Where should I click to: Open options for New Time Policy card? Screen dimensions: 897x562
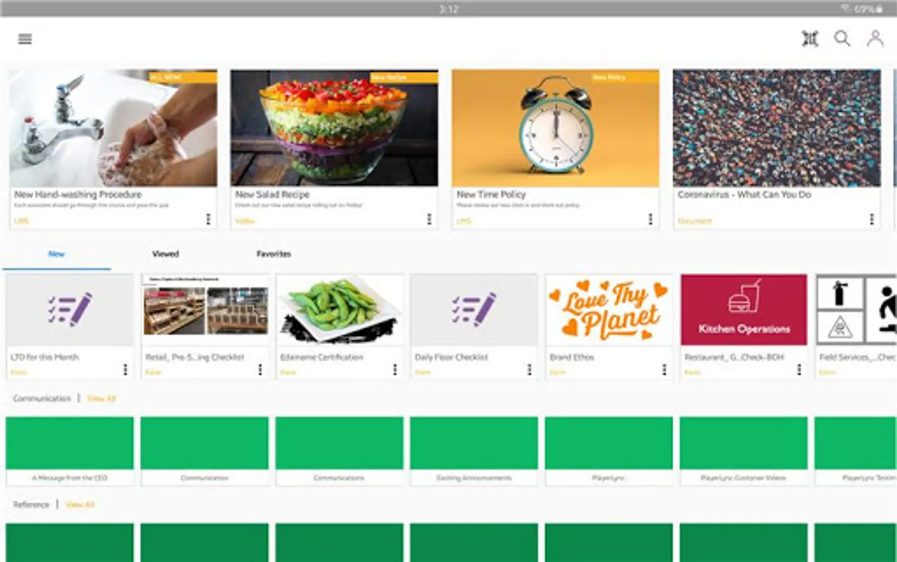click(x=650, y=219)
